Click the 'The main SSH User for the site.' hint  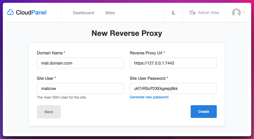[x=62, y=97]
